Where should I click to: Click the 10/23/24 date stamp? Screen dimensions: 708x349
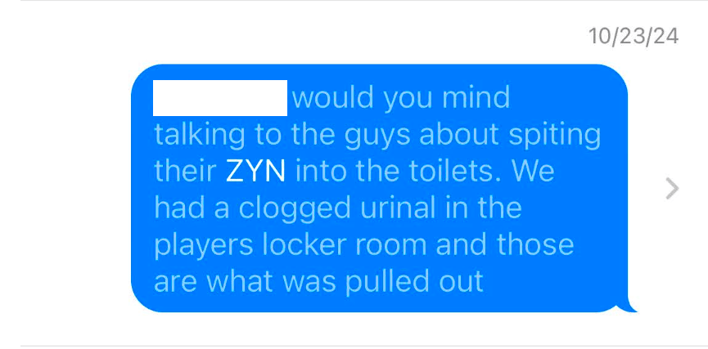click(634, 36)
